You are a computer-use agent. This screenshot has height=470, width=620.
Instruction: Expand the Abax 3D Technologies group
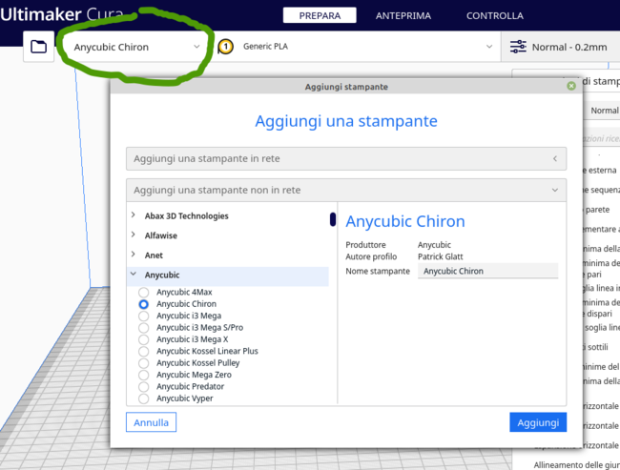133,215
